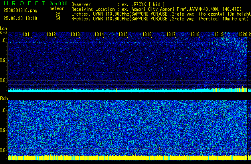Click the R-ch UV5R receiver description line
The width and height of the screenshot is (251, 164).
click(x=160, y=19)
